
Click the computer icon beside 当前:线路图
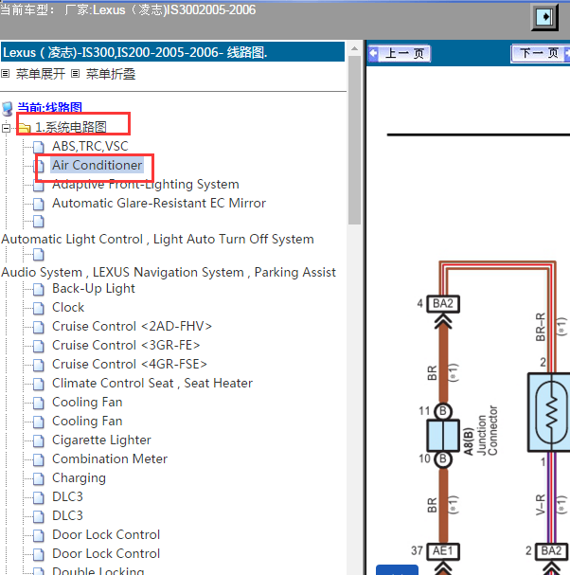[x=8, y=109]
